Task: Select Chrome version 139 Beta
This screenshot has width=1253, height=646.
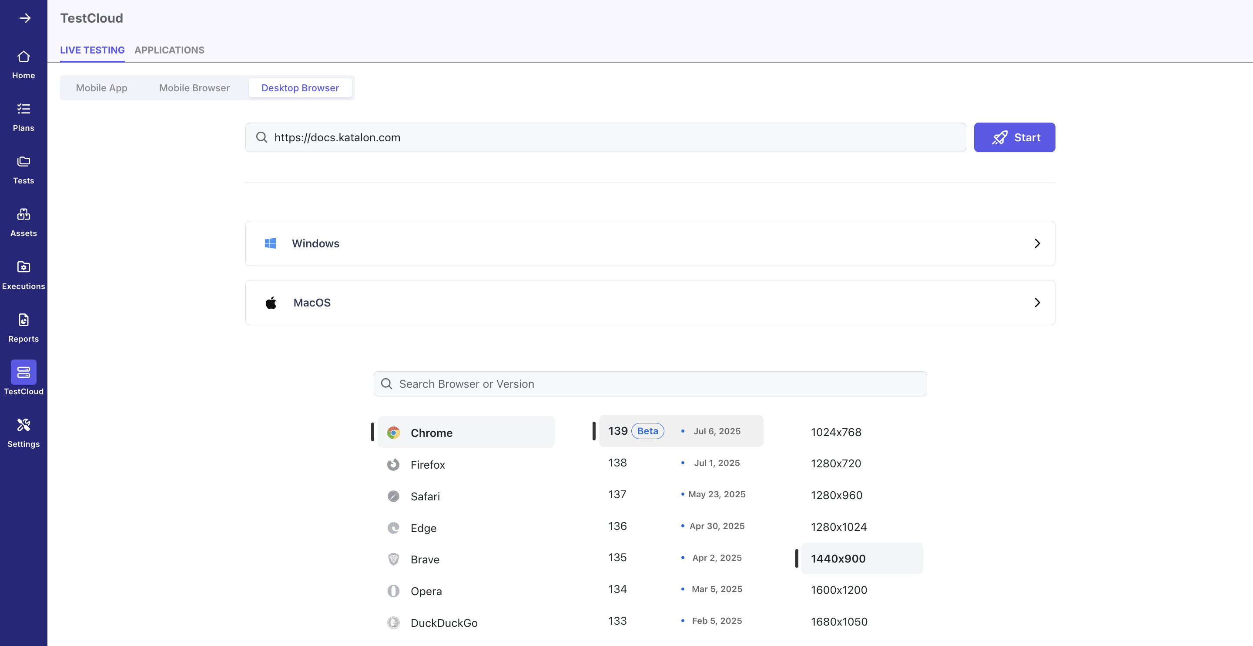Action: click(x=680, y=431)
